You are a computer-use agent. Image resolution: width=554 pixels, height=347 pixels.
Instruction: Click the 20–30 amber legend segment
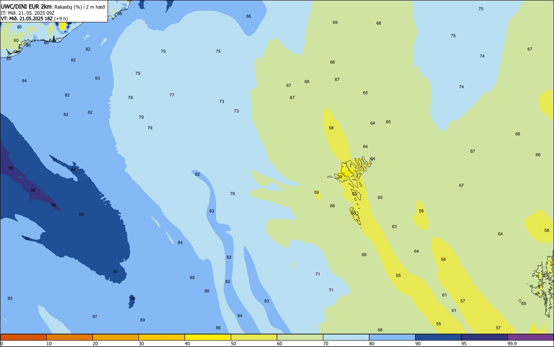pyautogui.click(x=116, y=337)
